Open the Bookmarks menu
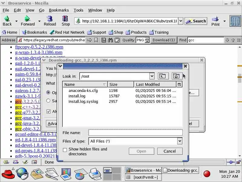 tap(59, 10)
